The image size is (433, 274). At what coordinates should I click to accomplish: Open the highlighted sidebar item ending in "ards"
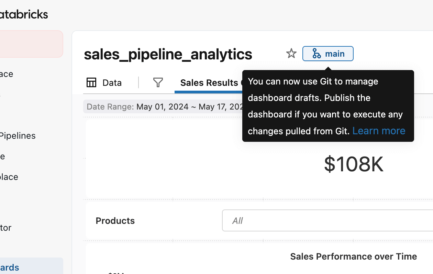click(10, 267)
